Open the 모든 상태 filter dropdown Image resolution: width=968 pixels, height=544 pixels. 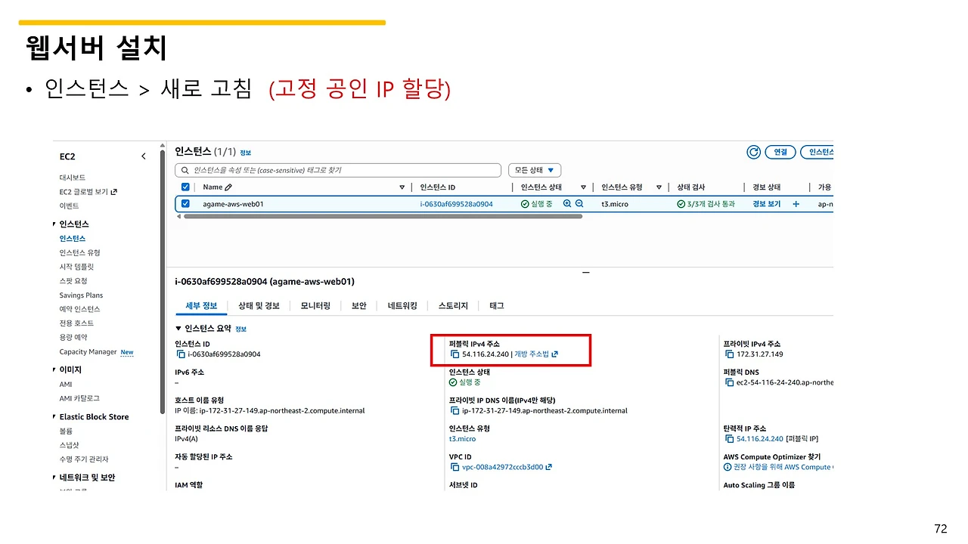535,169
